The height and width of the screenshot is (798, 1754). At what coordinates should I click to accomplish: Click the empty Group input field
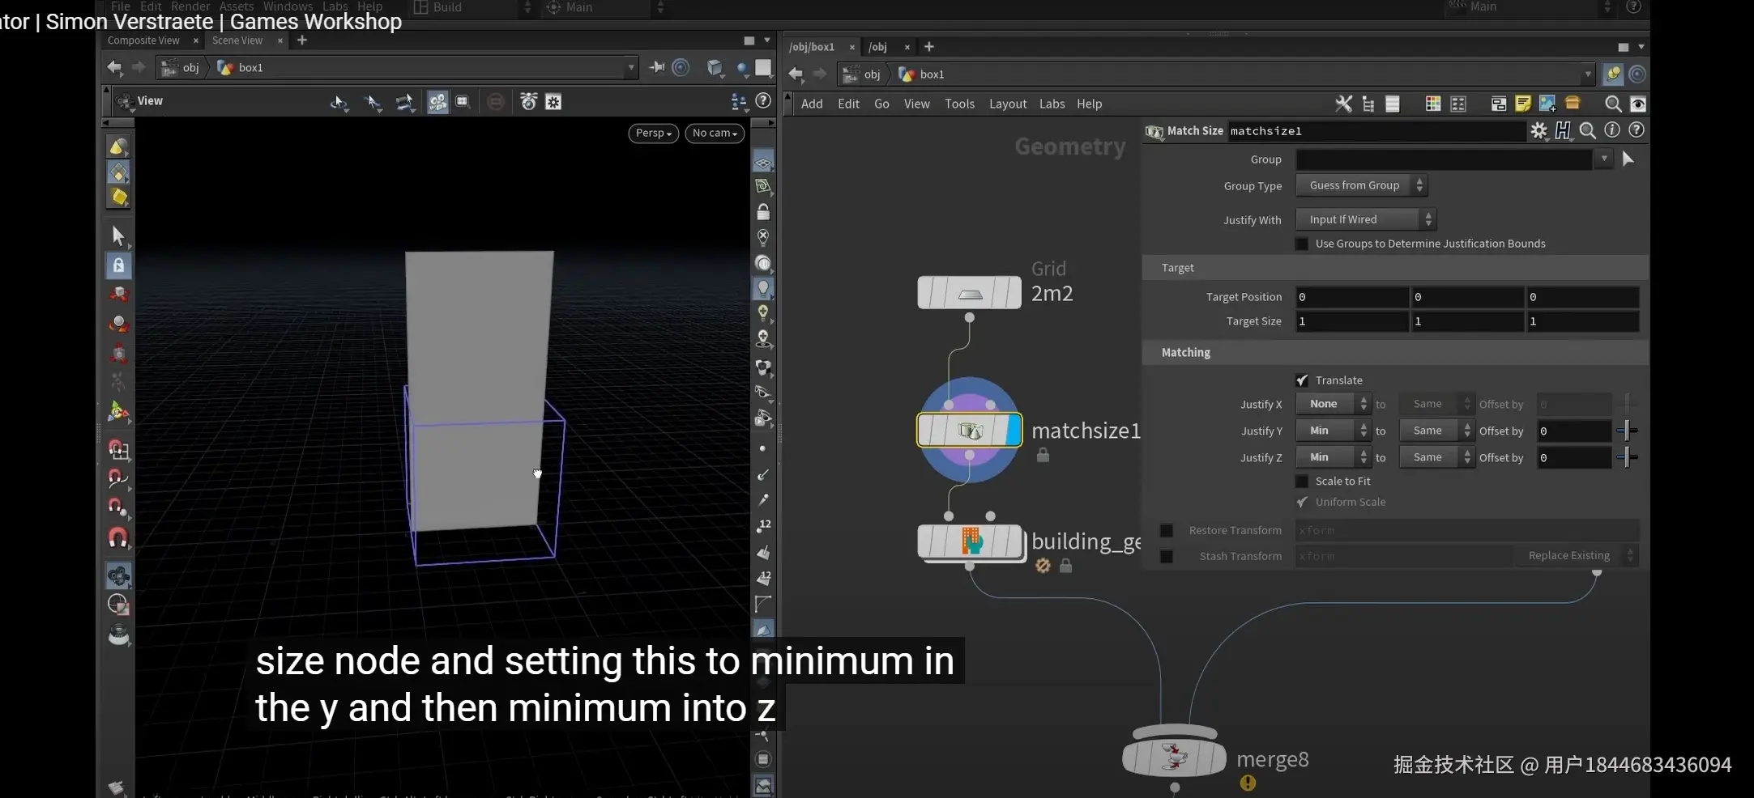1444,159
